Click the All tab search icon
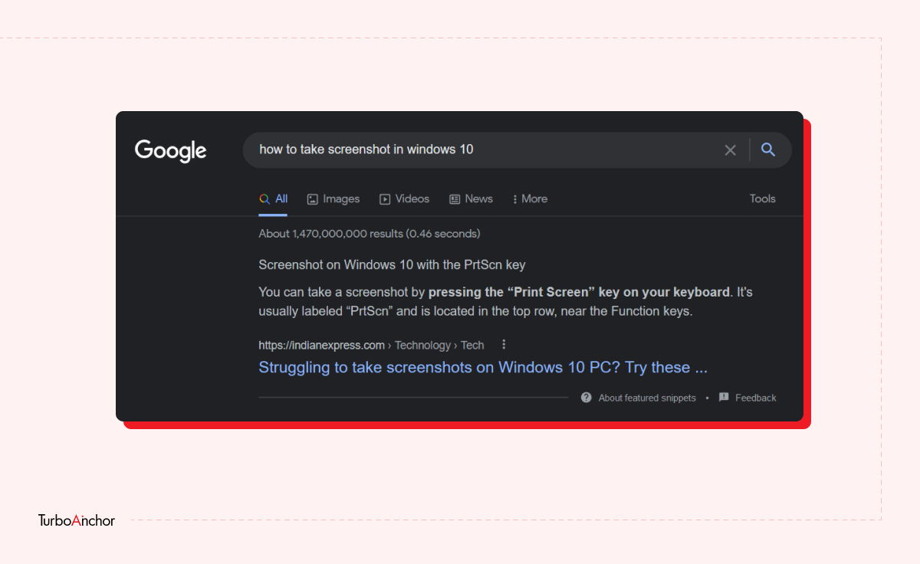 pos(264,198)
